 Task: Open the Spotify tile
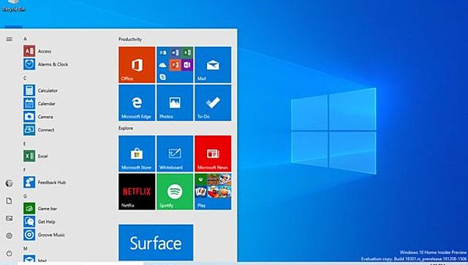pyautogui.click(x=175, y=192)
